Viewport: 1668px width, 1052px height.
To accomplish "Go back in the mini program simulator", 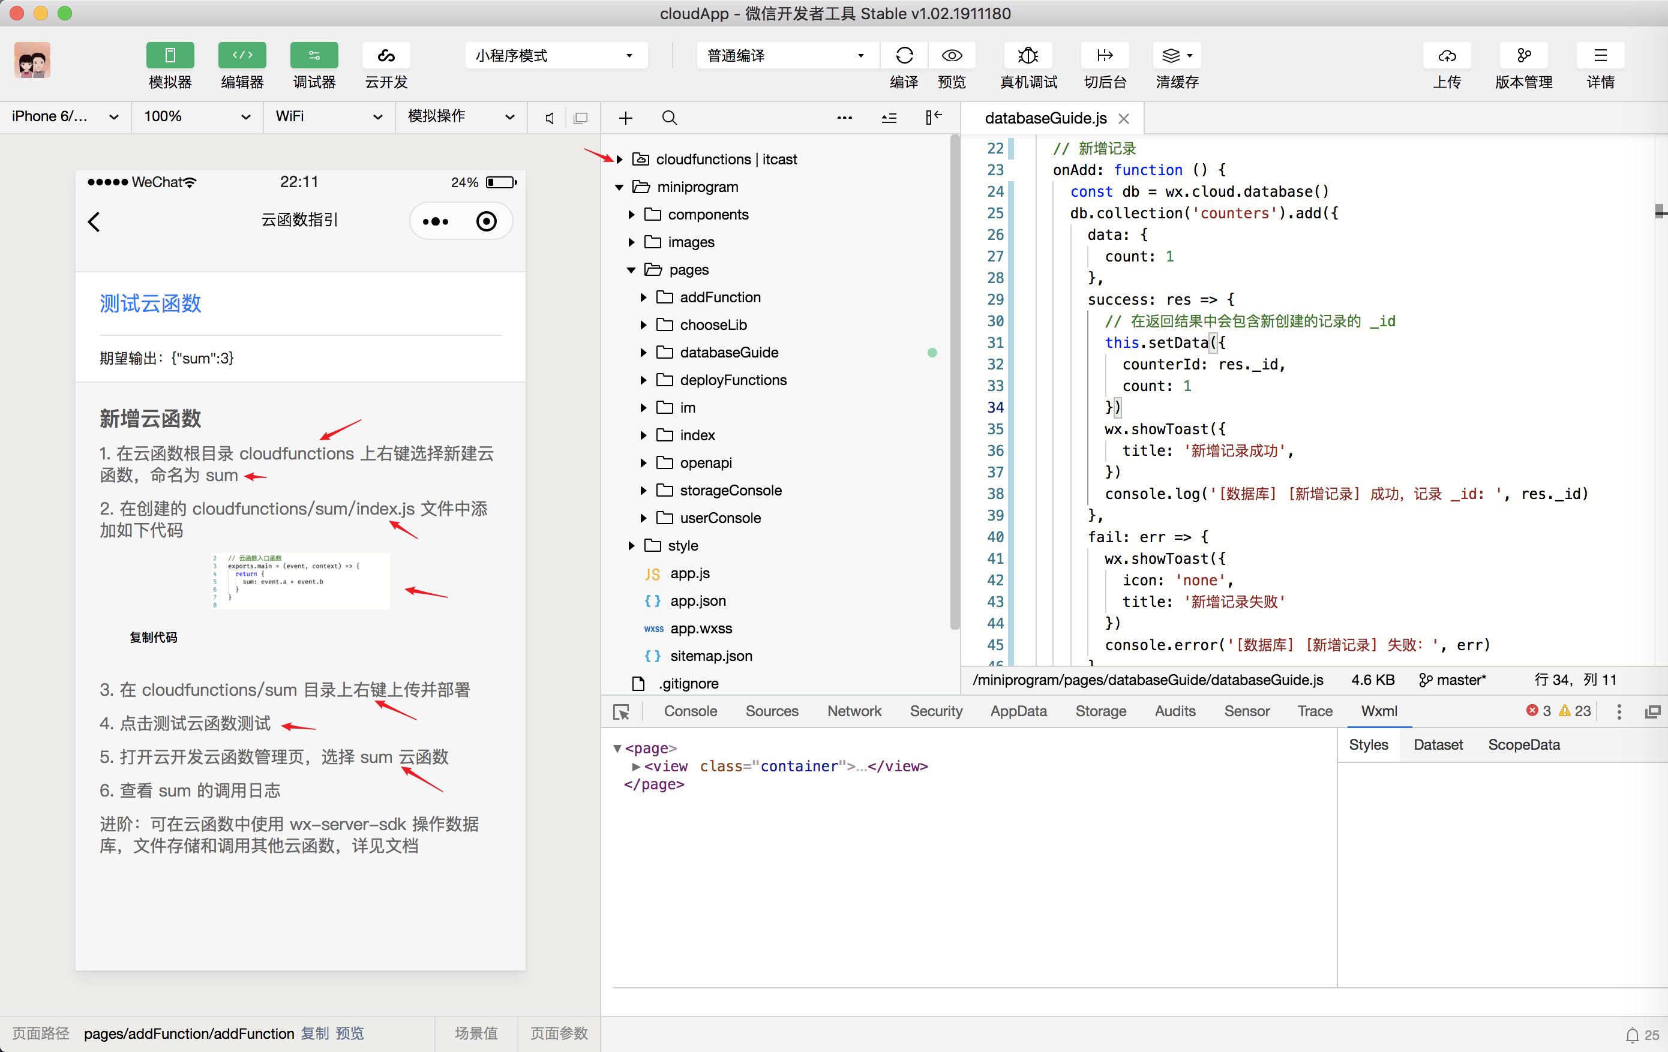I will (x=94, y=222).
